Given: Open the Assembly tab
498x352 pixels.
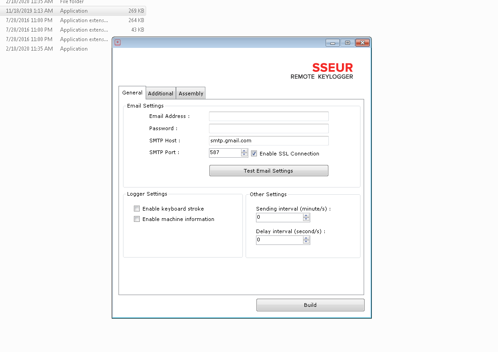Looking at the screenshot, I should point(191,94).
